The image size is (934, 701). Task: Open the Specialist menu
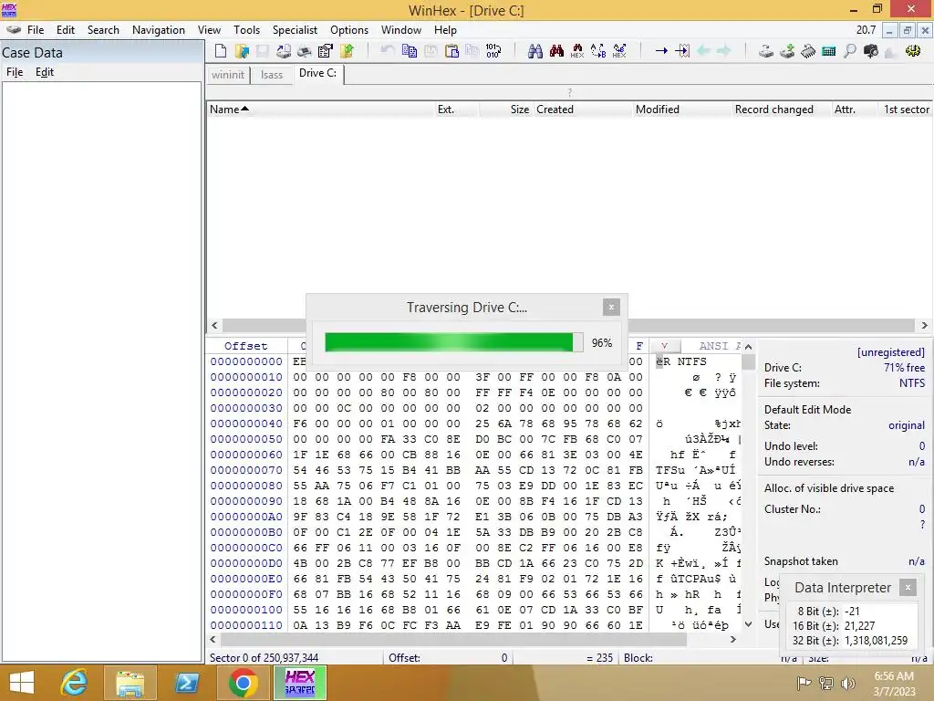[x=295, y=30]
